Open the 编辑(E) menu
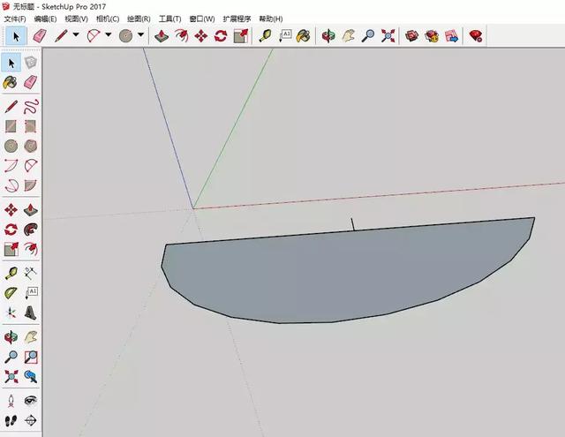 (x=45, y=19)
